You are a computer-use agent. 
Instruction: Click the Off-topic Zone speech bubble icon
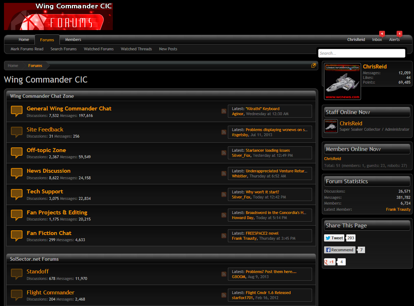coord(17,152)
